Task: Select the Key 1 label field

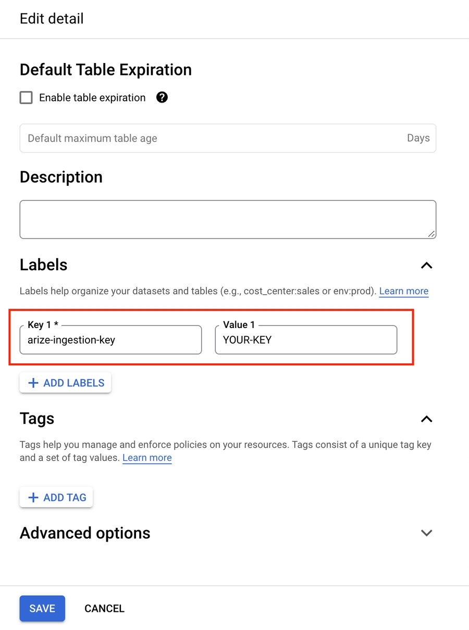Action: (110, 341)
